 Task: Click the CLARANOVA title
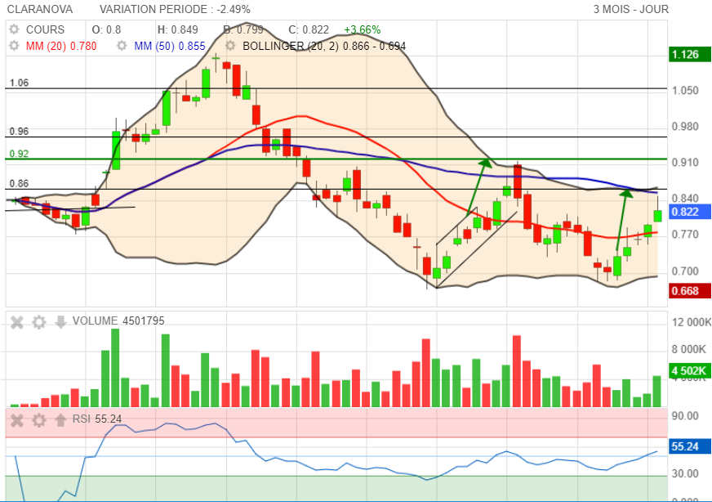coord(40,9)
